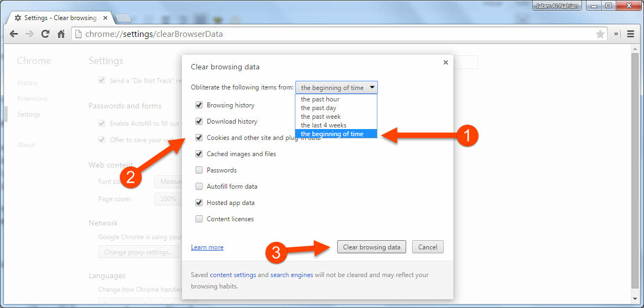The height and width of the screenshot is (308, 644).
Task: Choose "the past hour" option
Action: [336, 99]
